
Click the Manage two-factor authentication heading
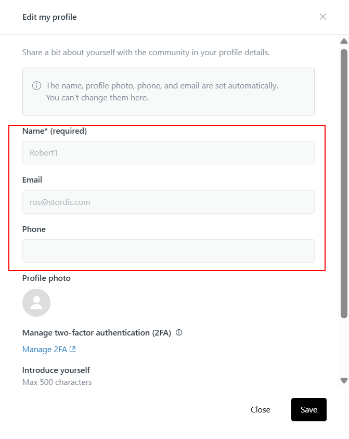(97, 332)
